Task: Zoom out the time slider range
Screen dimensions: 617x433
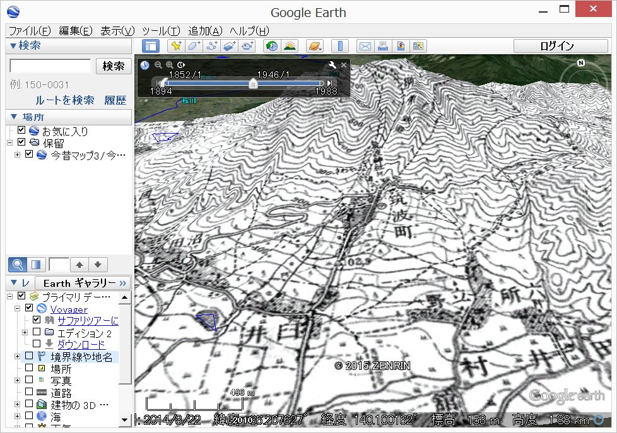Action: [158, 65]
